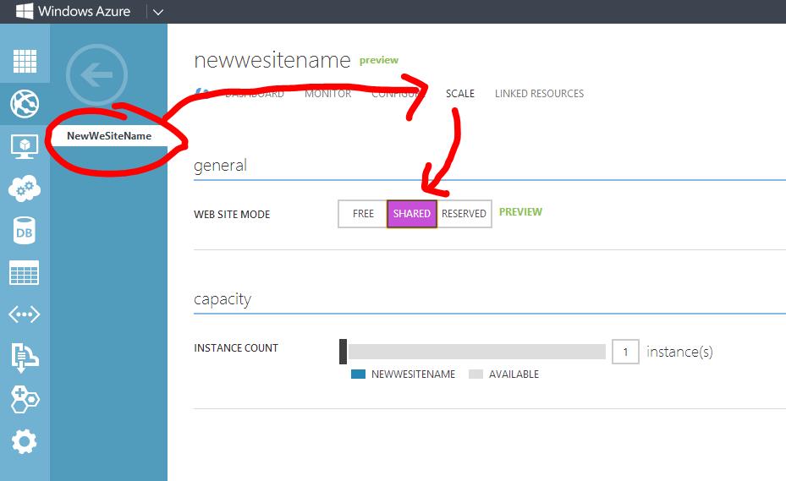Open the SQL Databases DB icon
Image resolution: width=786 pixels, height=481 pixels.
pos(24,231)
